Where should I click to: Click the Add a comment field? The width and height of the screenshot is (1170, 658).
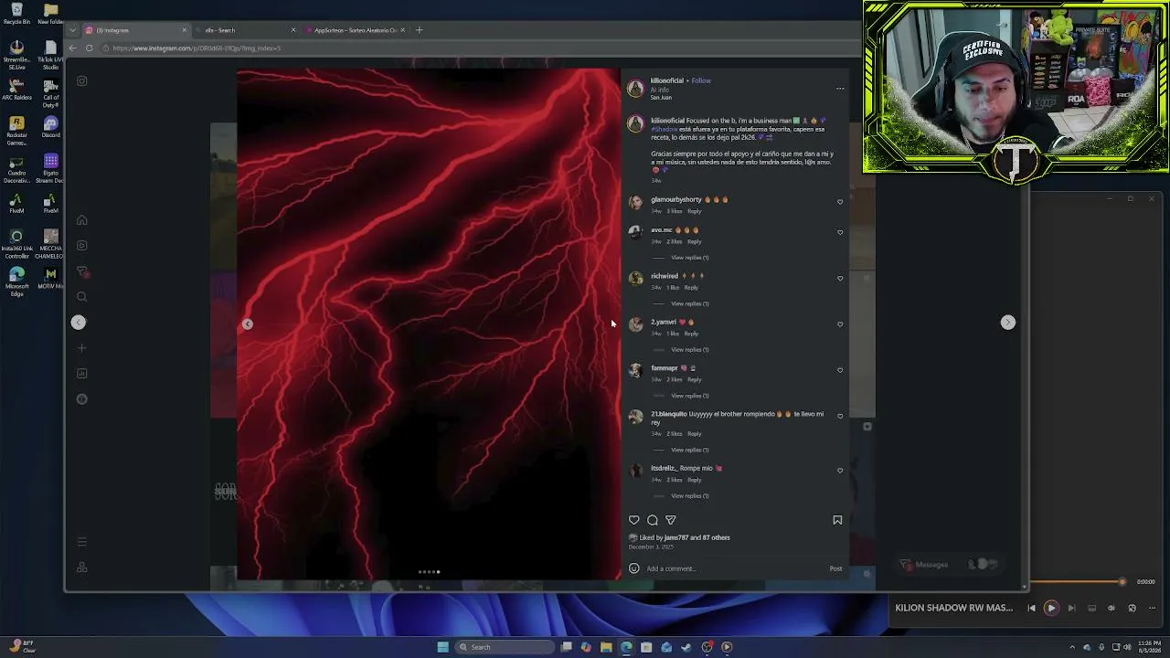[734, 568]
